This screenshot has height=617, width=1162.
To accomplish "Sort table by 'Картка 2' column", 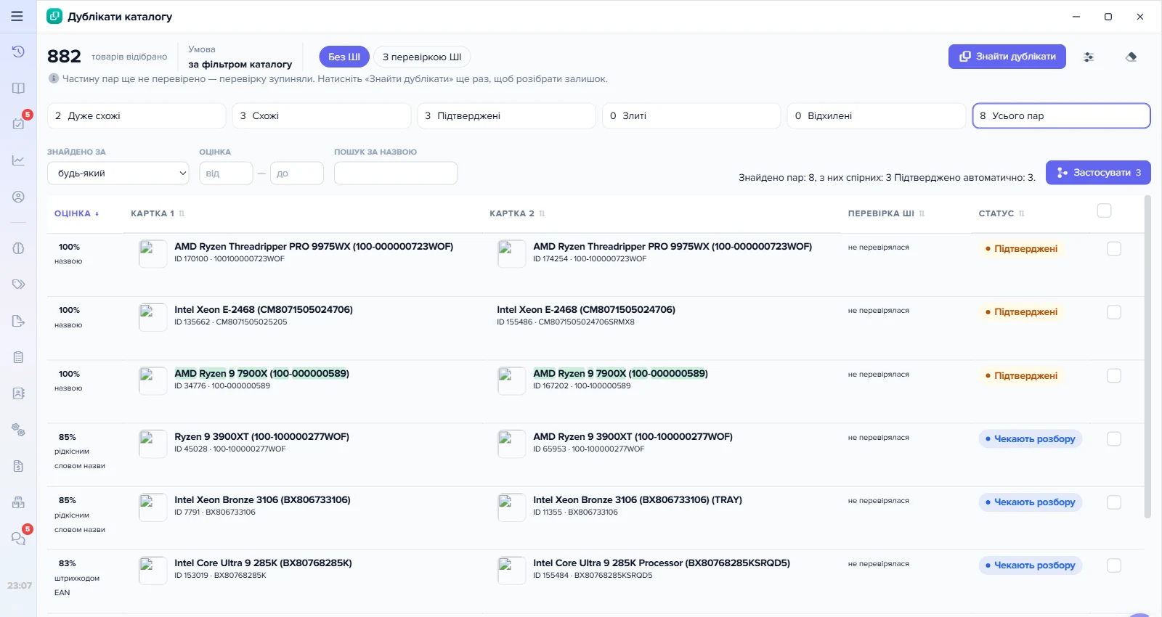I will pyautogui.click(x=517, y=213).
